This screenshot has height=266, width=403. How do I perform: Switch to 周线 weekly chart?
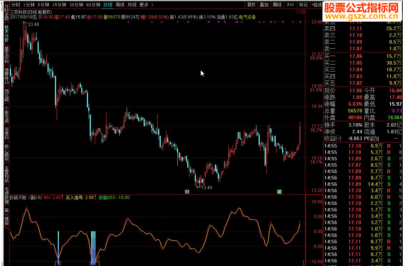[120, 5]
